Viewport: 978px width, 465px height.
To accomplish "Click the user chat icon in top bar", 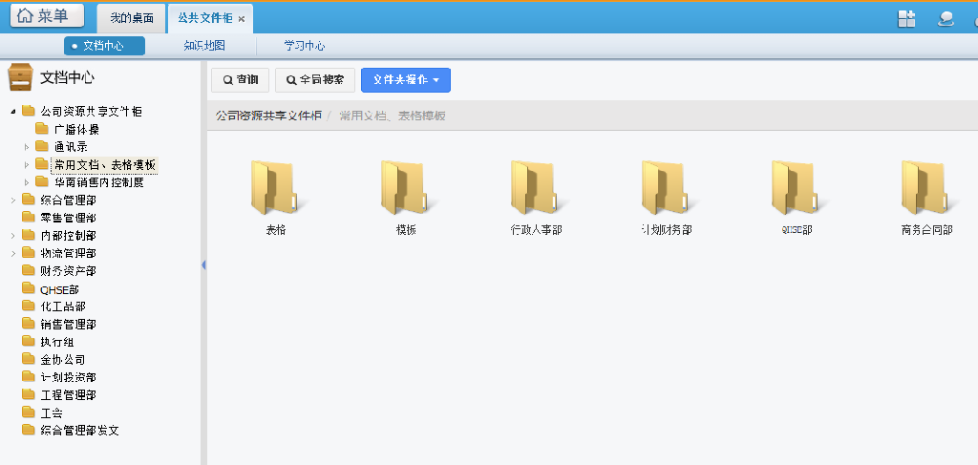I will pyautogui.click(x=946, y=18).
